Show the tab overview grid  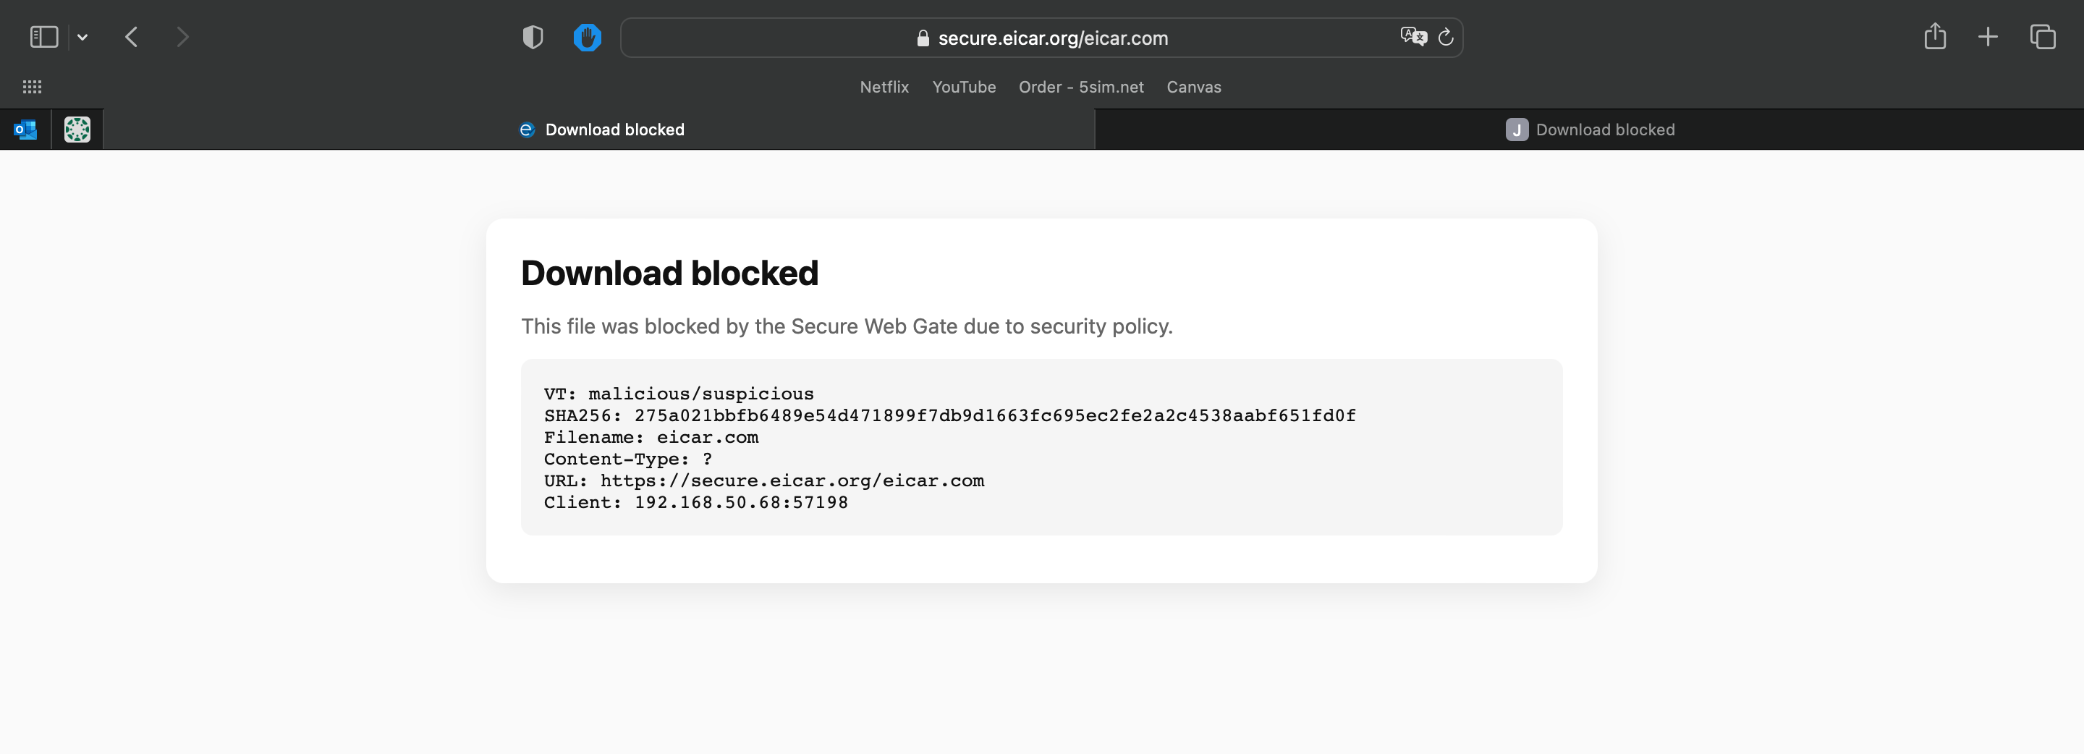click(2042, 36)
